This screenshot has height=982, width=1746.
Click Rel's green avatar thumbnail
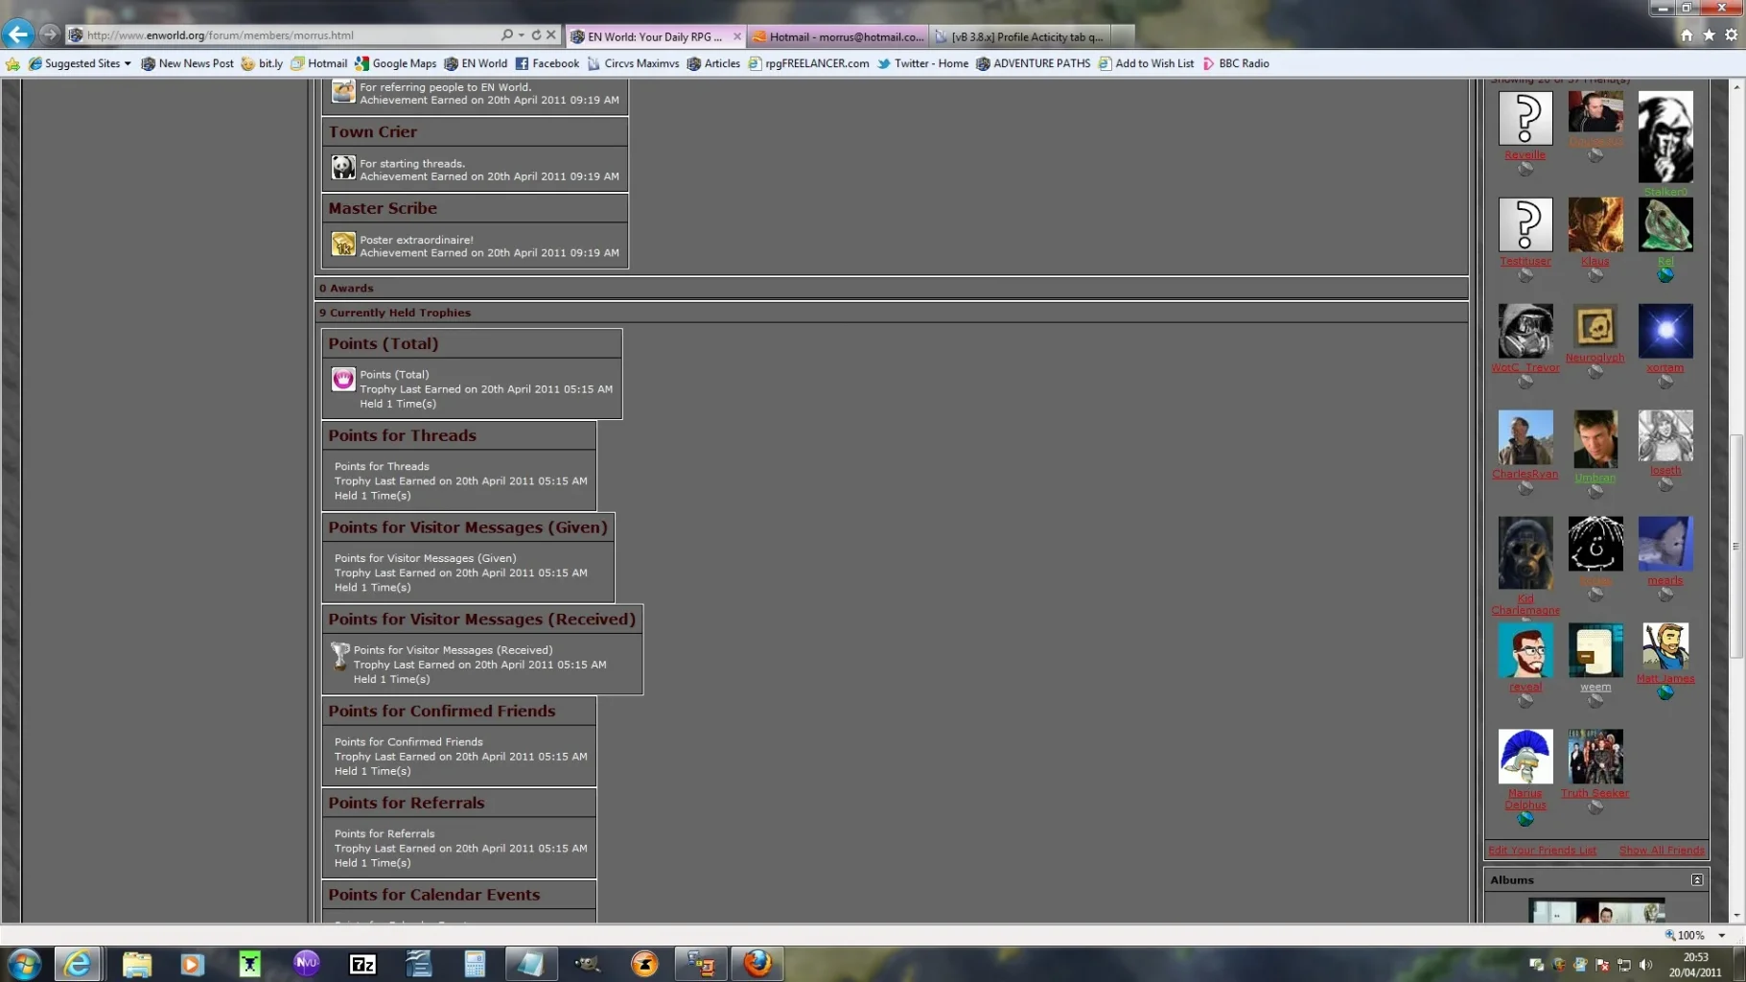pos(1665,224)
